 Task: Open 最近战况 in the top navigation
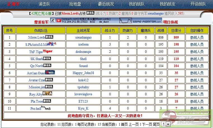pyautogui.click(x=106, y=4)
